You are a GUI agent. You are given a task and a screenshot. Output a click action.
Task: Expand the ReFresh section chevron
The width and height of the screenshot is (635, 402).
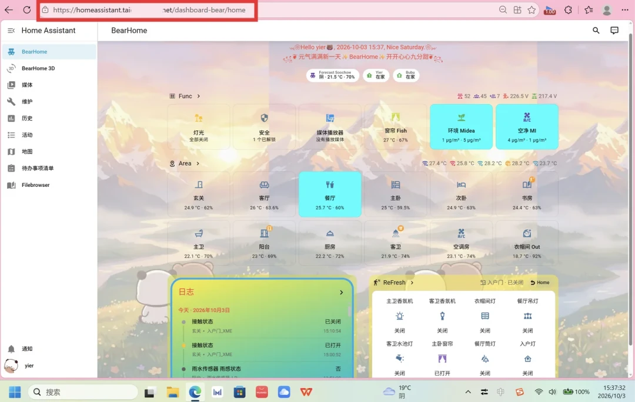point(412,283)
